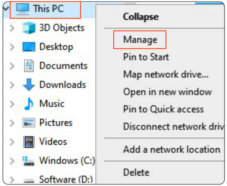Image resolution: width=227 pixels, height=186 pixels.
Task: Collapse the This PC tree node arrow
Action: (x=6, y=9)
